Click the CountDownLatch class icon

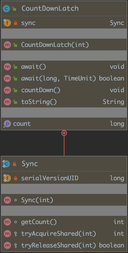click(6, 9)
